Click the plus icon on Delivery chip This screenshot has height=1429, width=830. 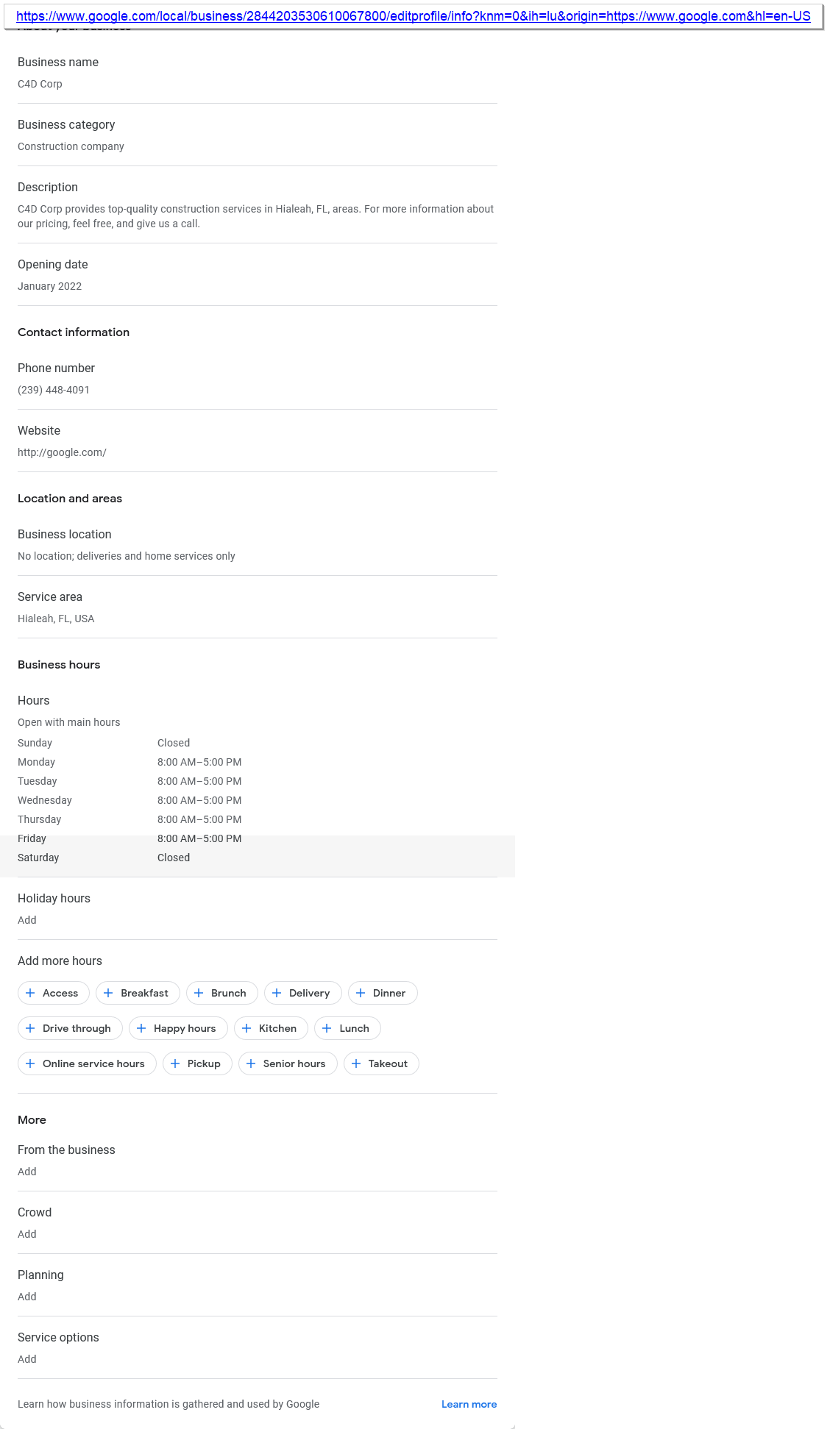tap(277, 993)
